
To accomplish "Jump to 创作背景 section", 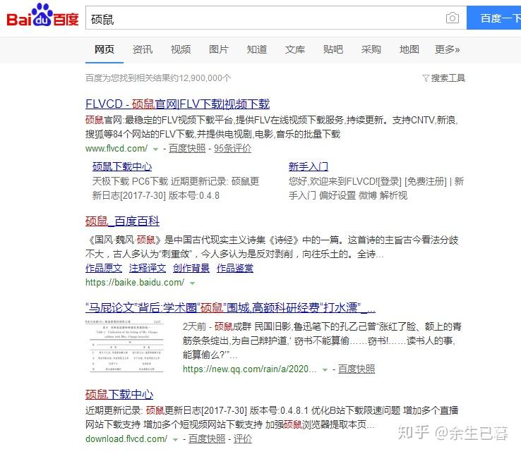I will pyautogui.click(x=191, y=268).
